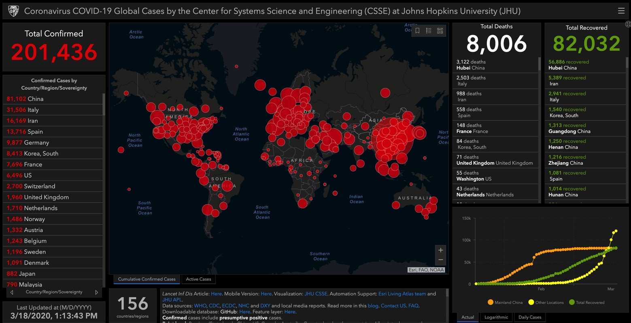
Task: Switch to the Active Cases tab
Action: tap(198, 279)
